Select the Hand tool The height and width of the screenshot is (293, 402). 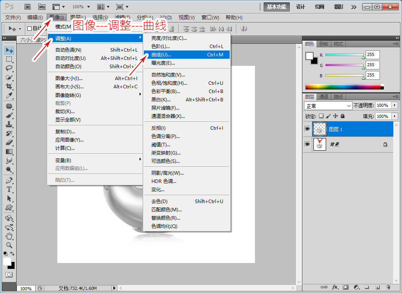click(9, 236)
